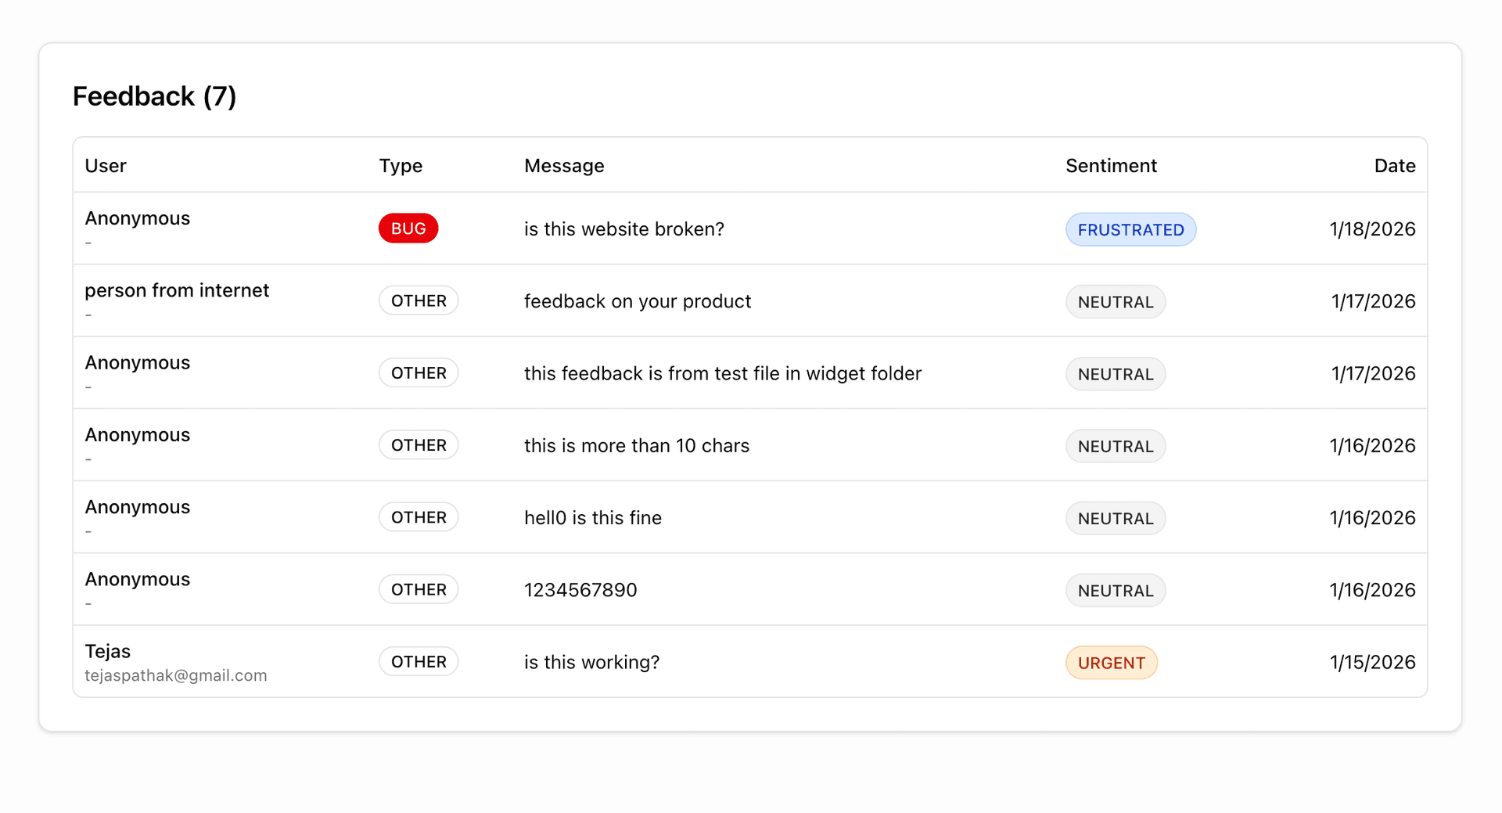
Task: Select the 'hell0 is this fine' message
Action: pyautogui.click(x=592, y=518)
